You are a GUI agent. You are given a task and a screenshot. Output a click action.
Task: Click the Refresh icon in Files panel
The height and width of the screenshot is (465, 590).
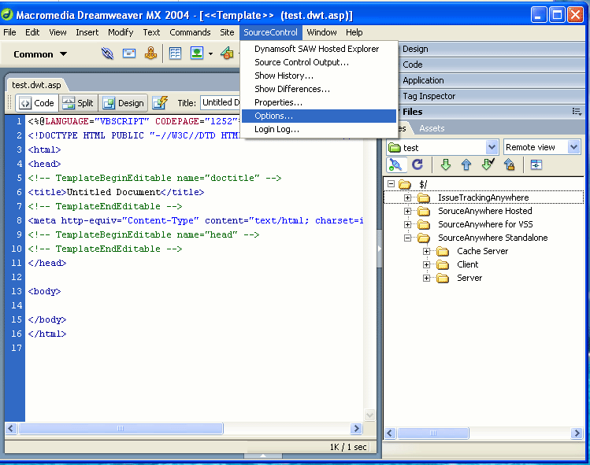pyautogui.click(x=417, y=164)
